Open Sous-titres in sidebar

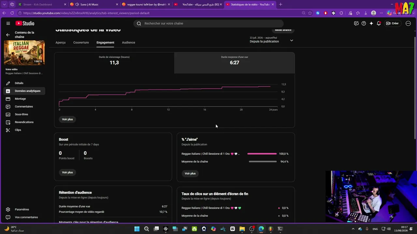pos(24,114)
